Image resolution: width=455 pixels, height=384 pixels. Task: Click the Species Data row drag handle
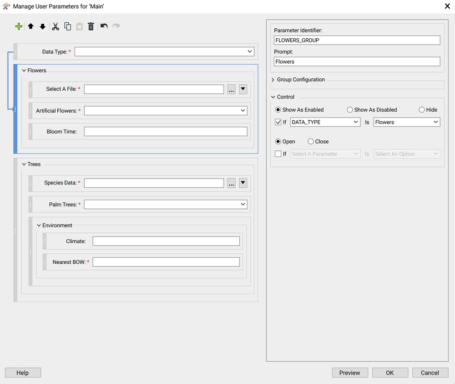coord(30,183)
